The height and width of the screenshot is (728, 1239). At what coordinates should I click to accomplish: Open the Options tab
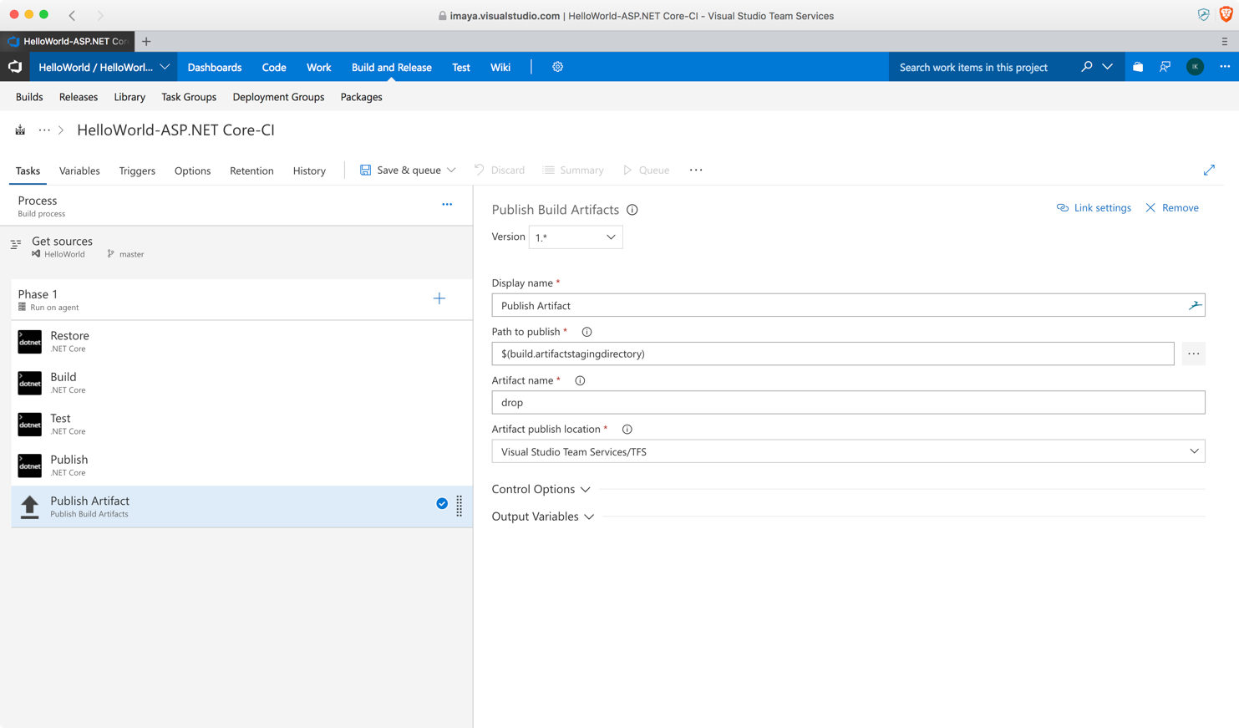(x=192, y=171)
